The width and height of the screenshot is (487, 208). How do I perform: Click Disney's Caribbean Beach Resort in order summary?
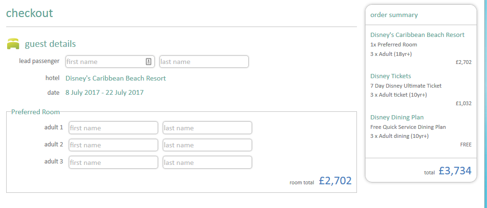tap(417, 35)
